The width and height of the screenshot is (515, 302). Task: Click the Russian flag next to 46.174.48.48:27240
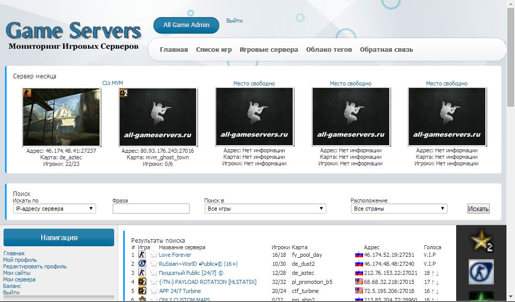[359, 264]
